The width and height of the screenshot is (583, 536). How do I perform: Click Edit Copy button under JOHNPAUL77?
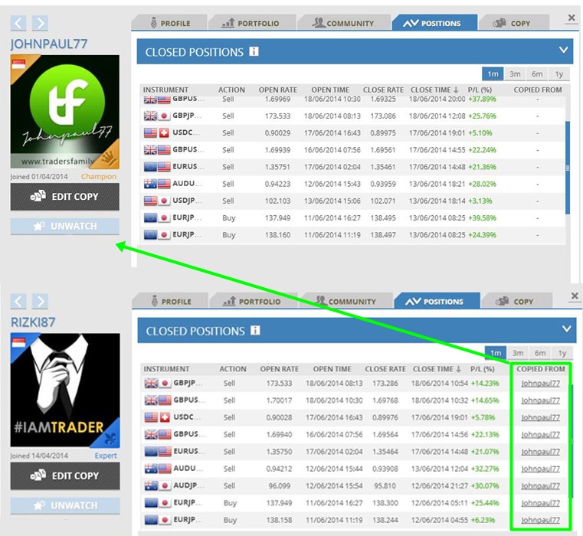tap(65, 196)
